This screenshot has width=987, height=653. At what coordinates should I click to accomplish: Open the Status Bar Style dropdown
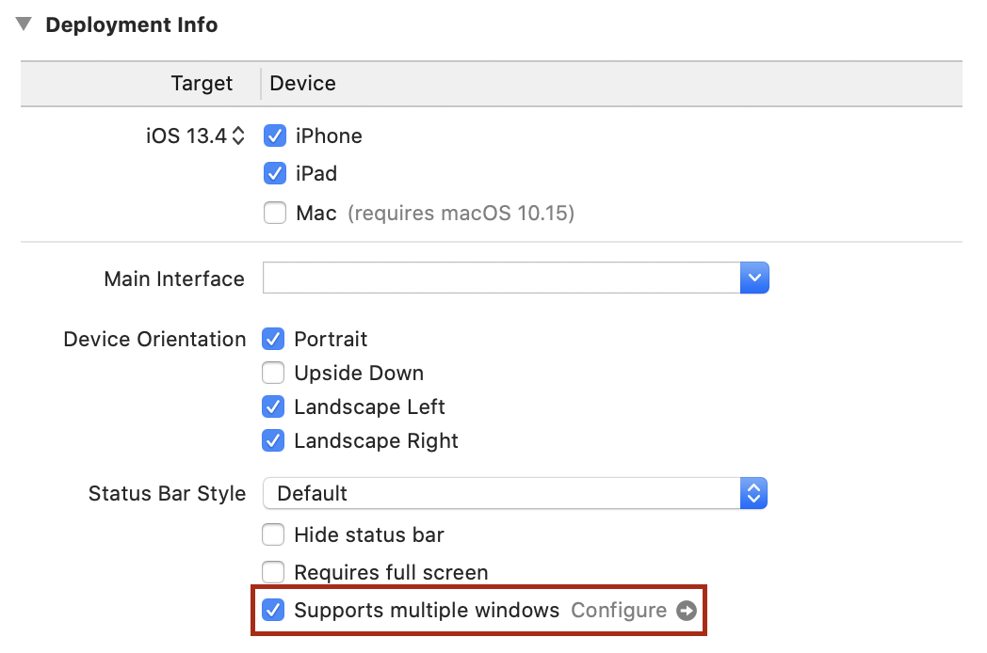[x=514, y=493]
